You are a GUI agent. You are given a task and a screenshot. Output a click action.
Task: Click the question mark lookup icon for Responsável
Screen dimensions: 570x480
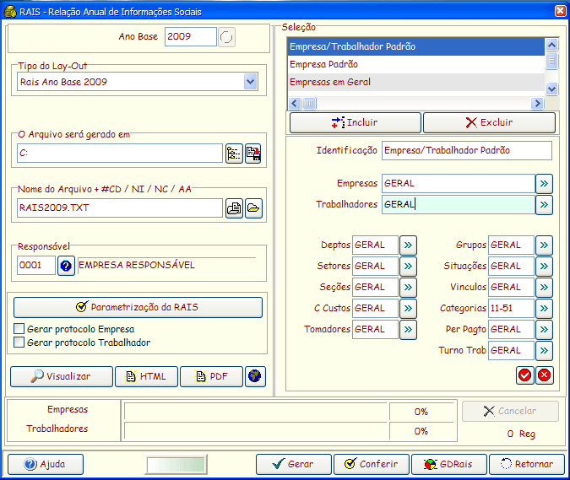coord(66,266)
